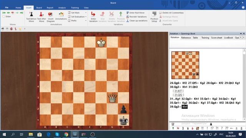Click Clean up variations
This screenshot has height=138, width=246.
137,21
